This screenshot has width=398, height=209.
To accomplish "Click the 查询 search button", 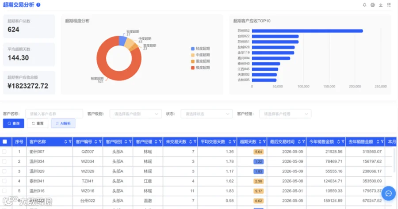I will click(13, 123).
